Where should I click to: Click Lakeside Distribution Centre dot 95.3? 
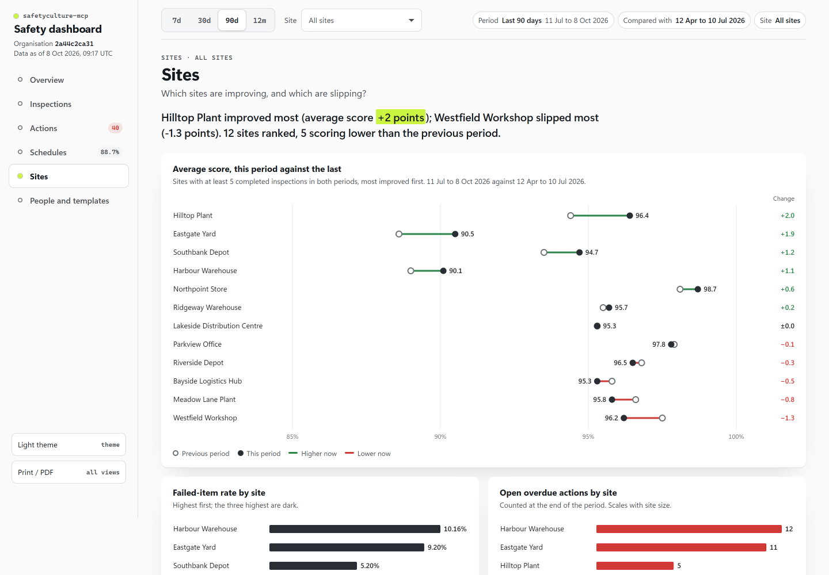pyautogui.click(x=597, y=326)
